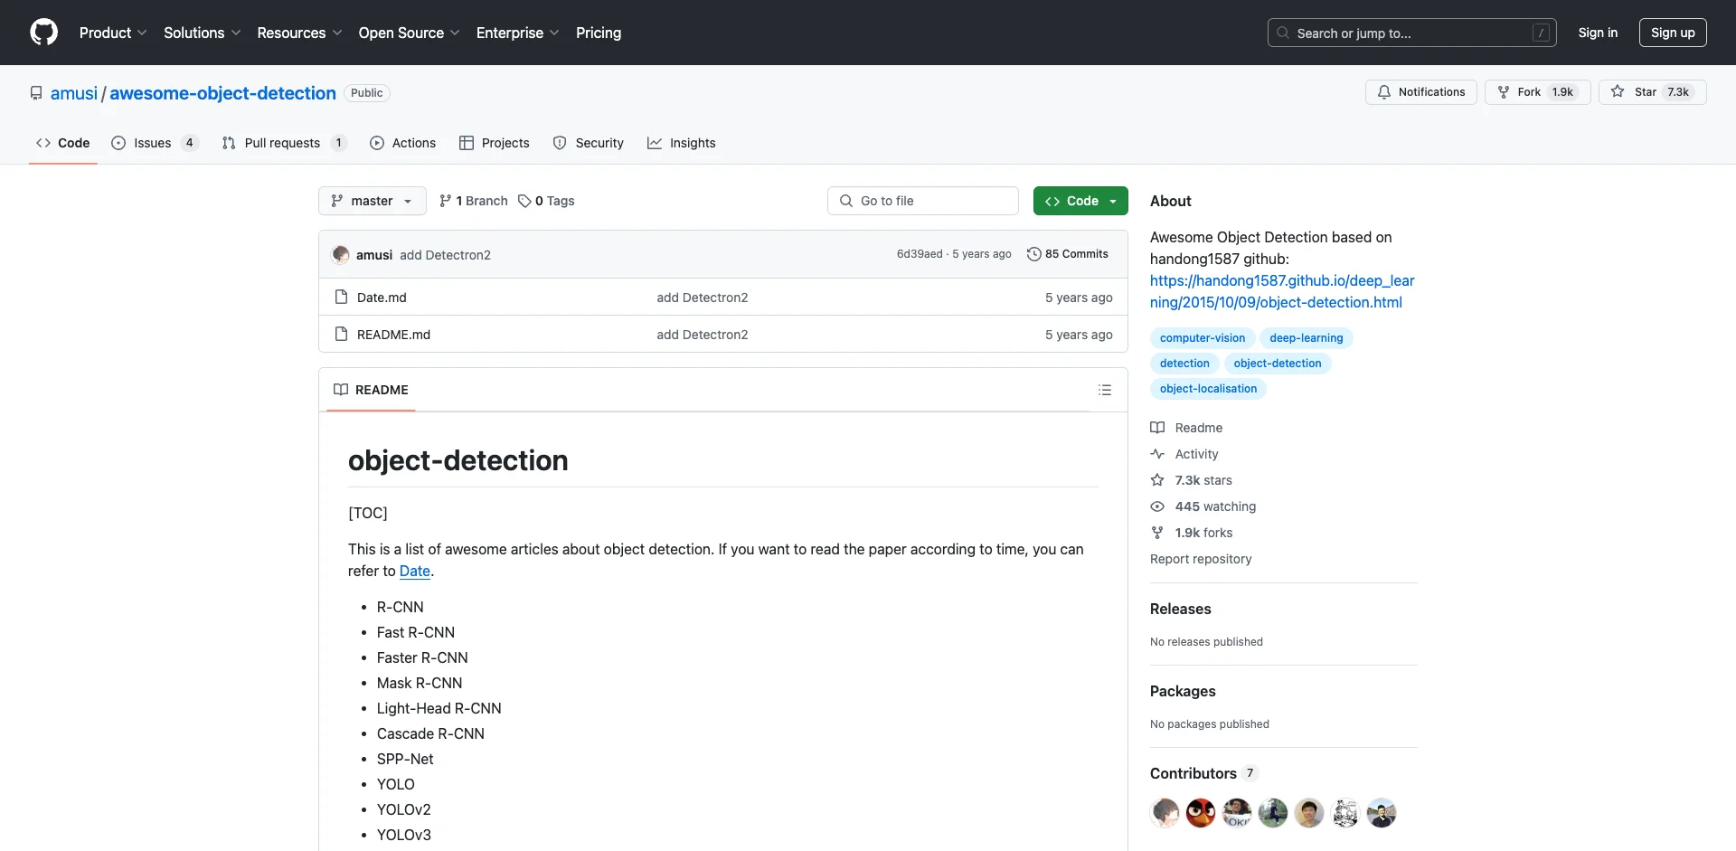
Task: Open the handong1587 object-detection URL
Action: [x=1282, y=291]
